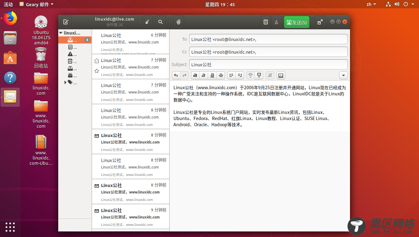Click the undo arrow in composer toolbar

176,75
